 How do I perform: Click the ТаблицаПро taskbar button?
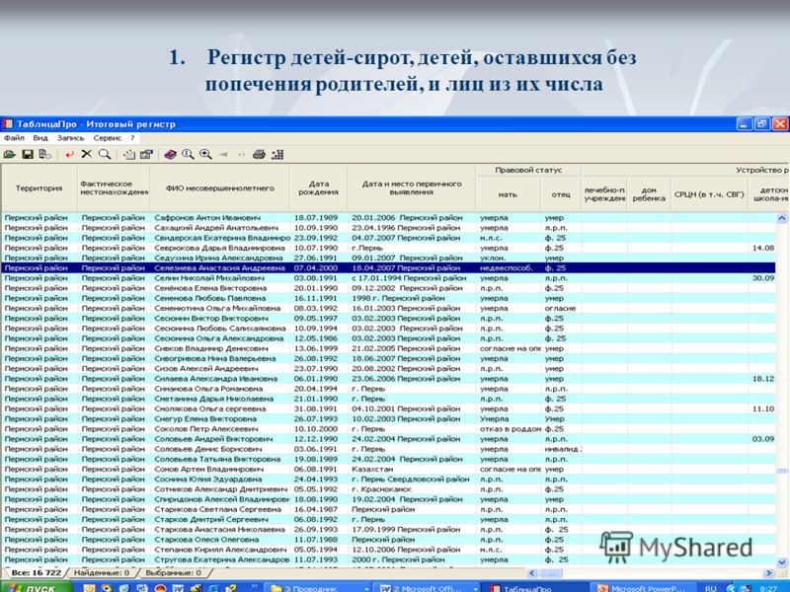[x=536, y=588]
